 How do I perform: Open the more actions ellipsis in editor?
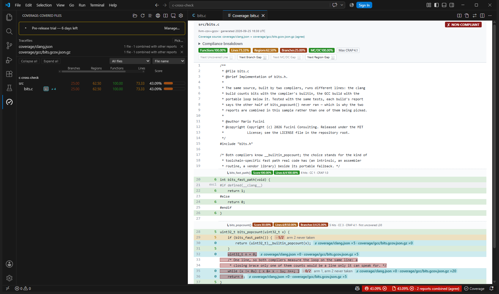coord(490,16)
